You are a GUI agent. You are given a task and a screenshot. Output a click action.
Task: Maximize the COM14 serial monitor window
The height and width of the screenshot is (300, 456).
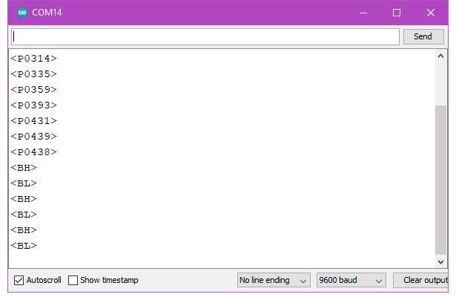coord(397,13)
